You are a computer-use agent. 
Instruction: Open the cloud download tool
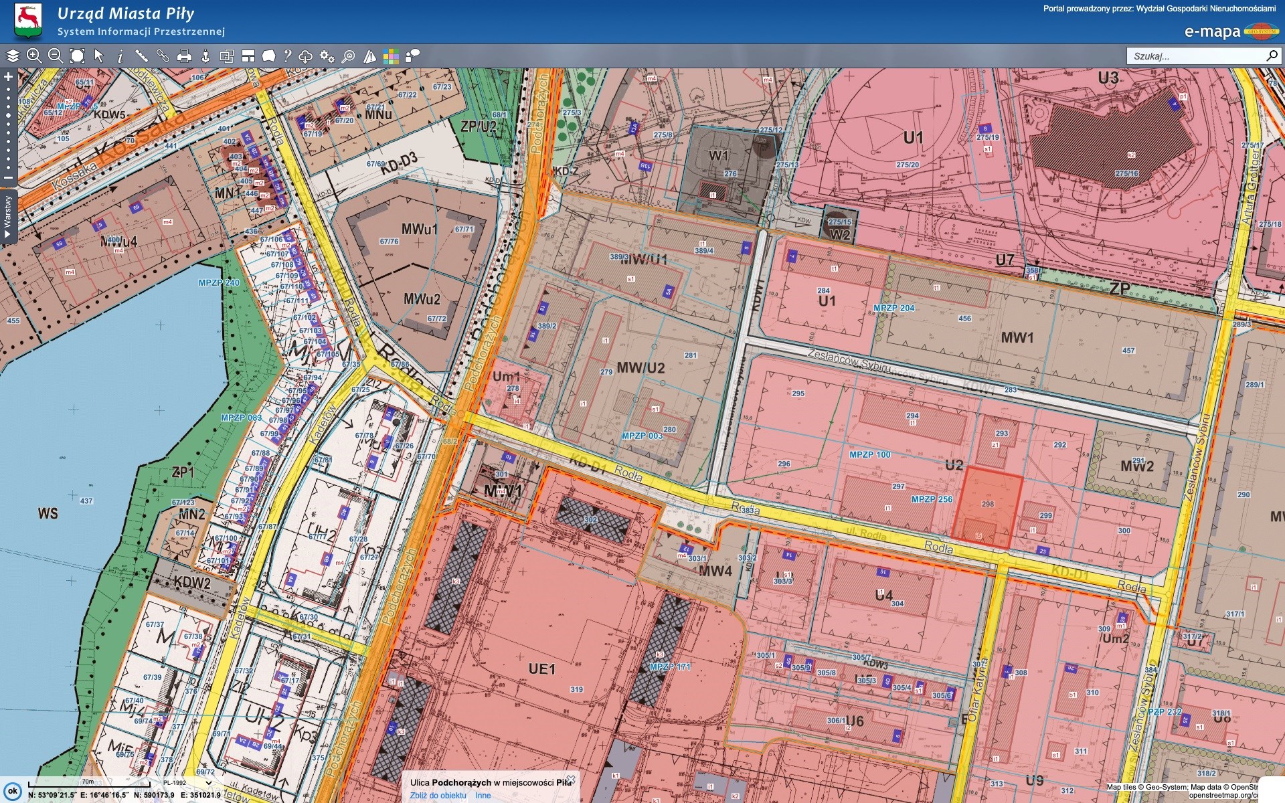[x=305, y=56]
